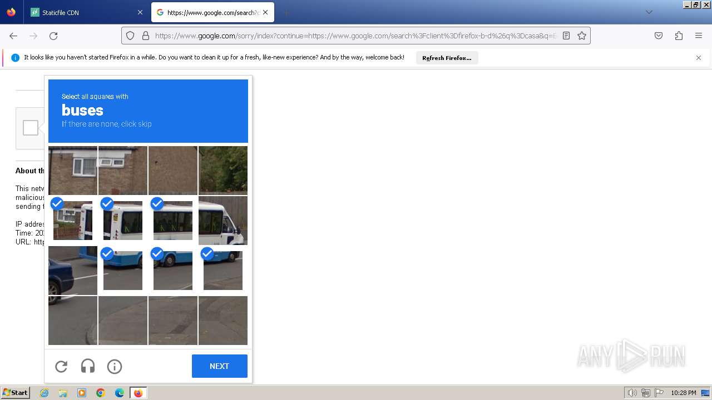Open the Windows Start menu

coord(15,393)
